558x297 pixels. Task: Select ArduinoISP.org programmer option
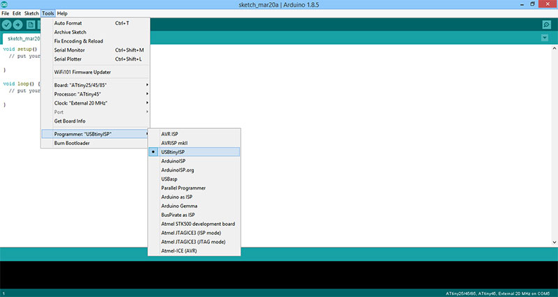pos(195,170)
